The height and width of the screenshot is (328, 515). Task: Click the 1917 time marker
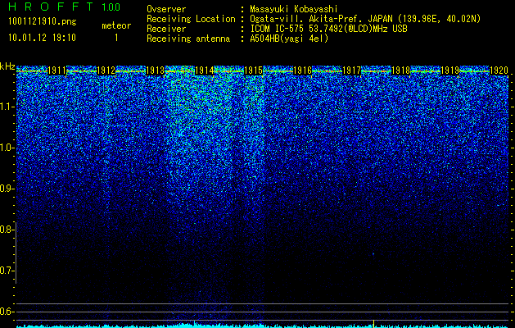351,71
